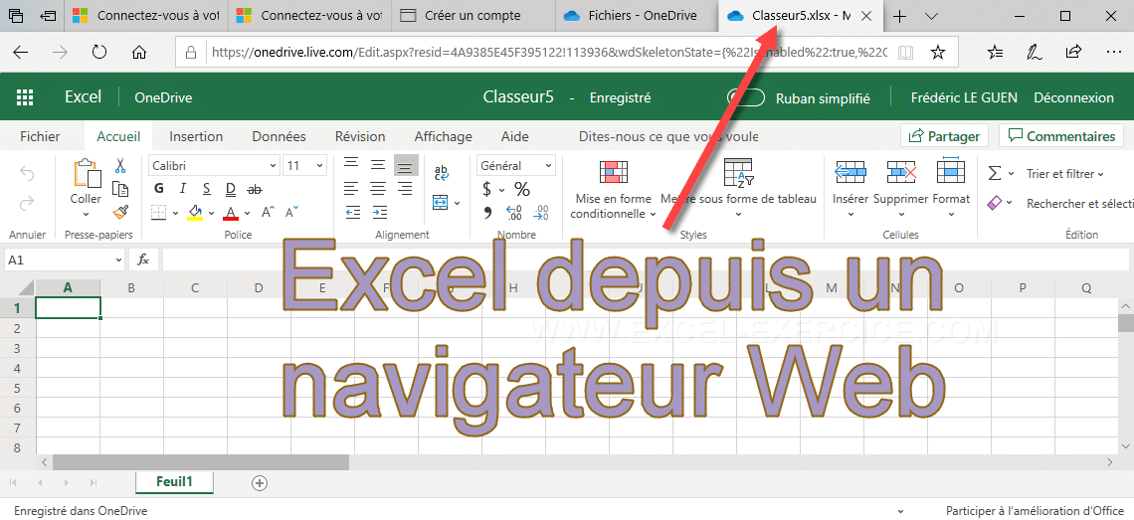Image resolution: width=1134 pixels, height=520 pixels.
Task: Toggle strikethrough formatting
Action: (254, 190)
